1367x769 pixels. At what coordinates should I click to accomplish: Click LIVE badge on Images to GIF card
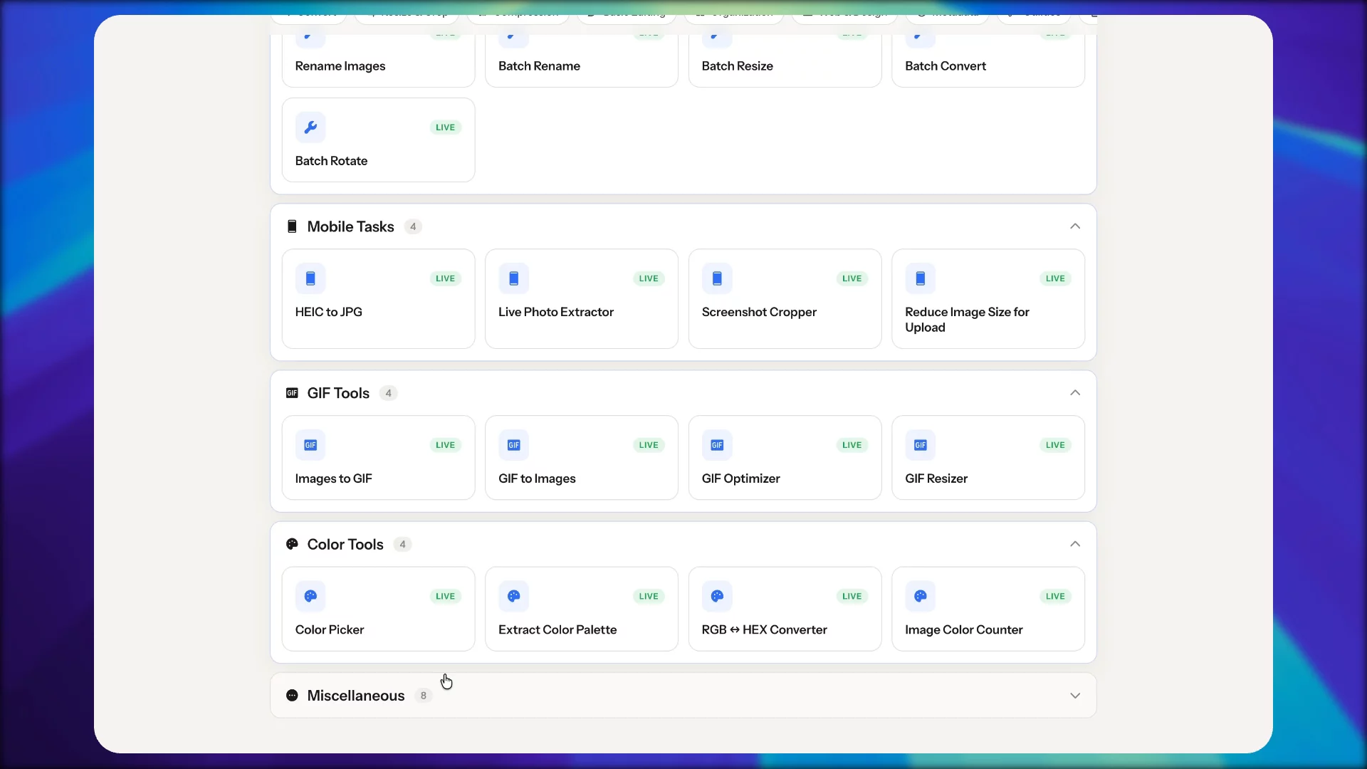(445, 445)
